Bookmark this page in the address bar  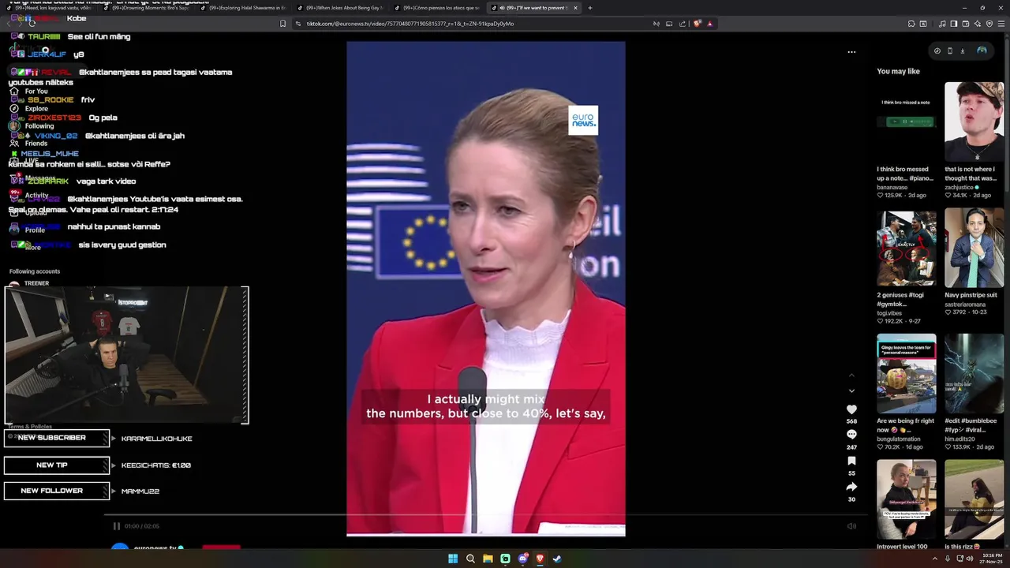282,24
